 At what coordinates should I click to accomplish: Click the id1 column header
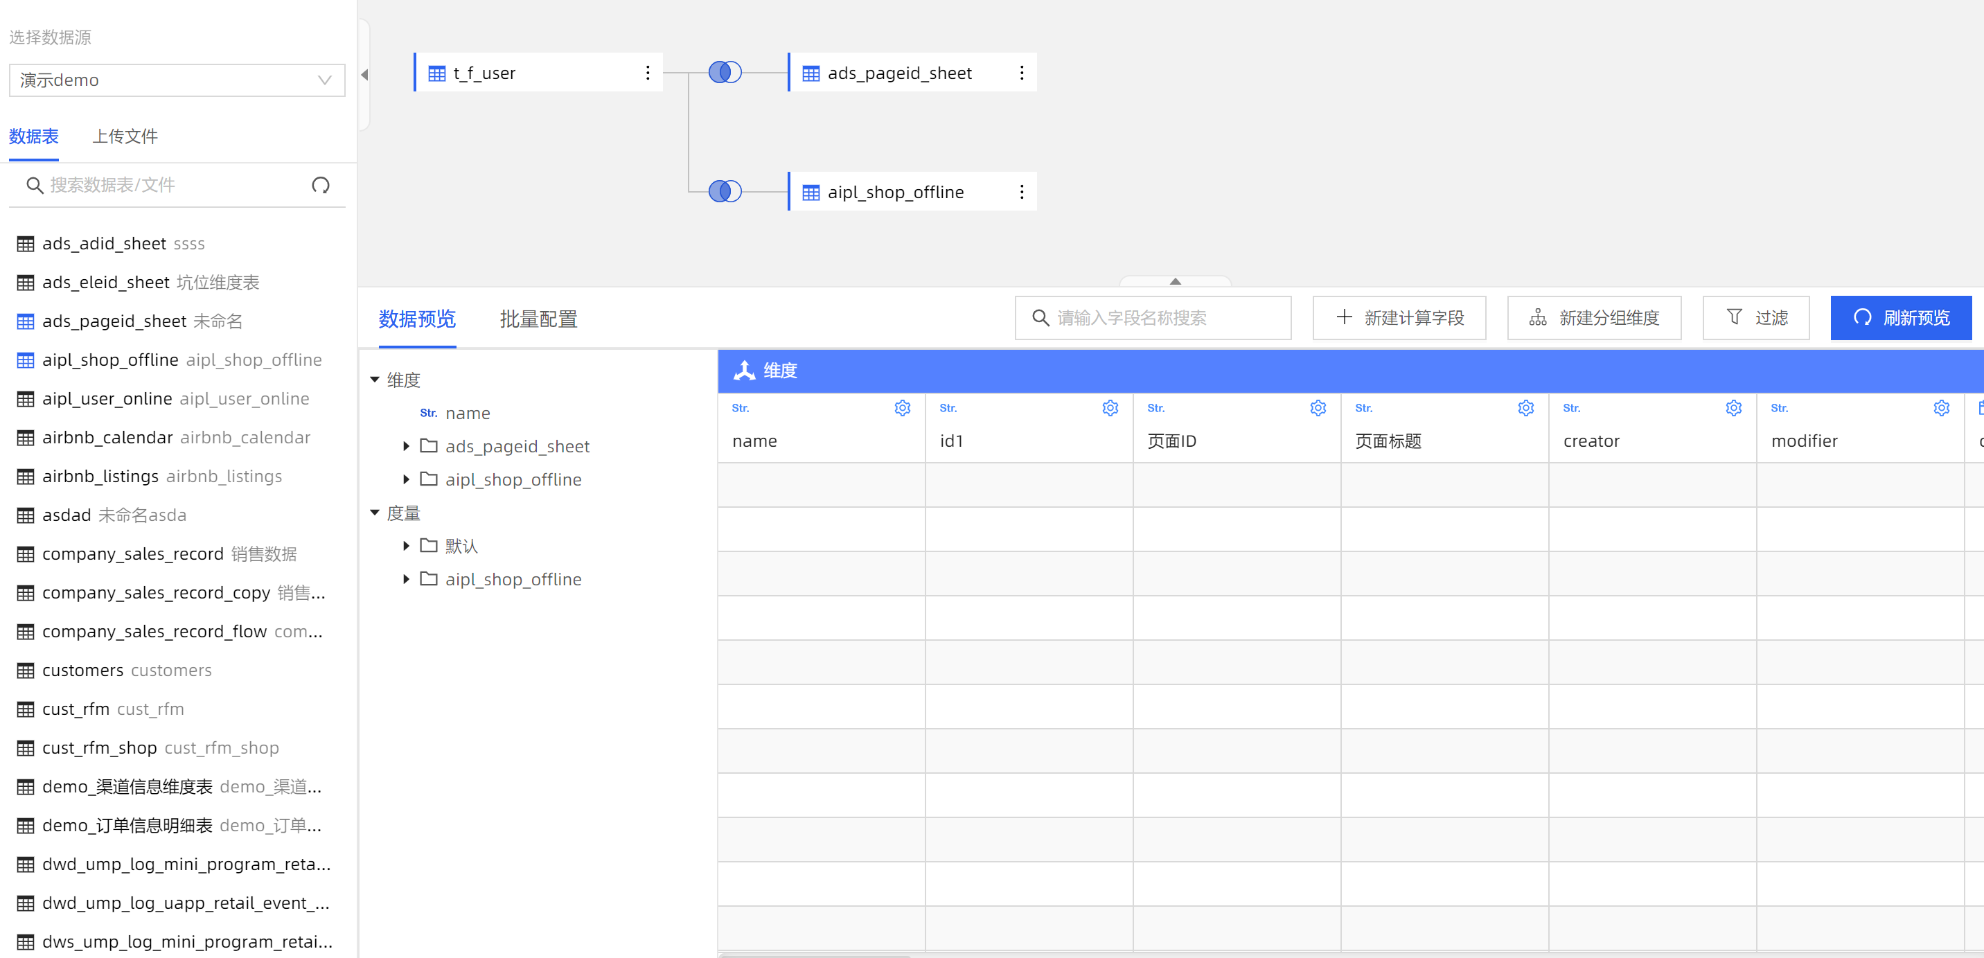pos(1029,428)
